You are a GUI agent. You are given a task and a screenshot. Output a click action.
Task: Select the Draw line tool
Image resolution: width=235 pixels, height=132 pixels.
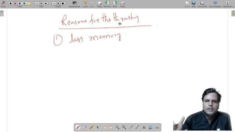click(x=137, y=127)
